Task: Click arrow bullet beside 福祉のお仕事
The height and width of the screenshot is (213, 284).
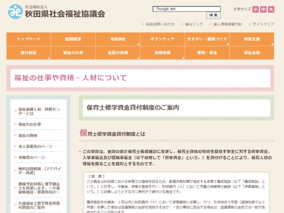Action: click(15, 125)
